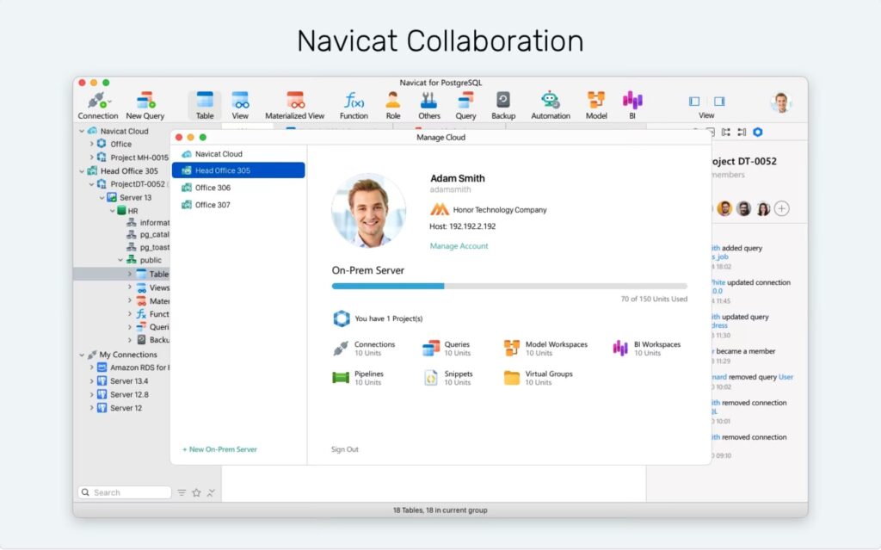Image resolution: width=881 pixels, height=550 pixels.
Task: Select the Model toolbar icon
Action: click(596, 101)
